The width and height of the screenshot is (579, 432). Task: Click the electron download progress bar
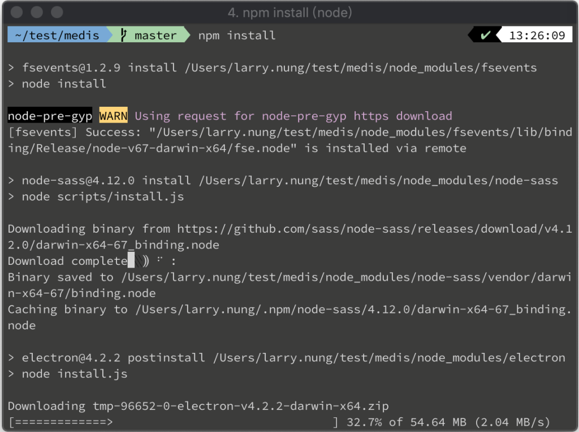click(x=173, y=422)
